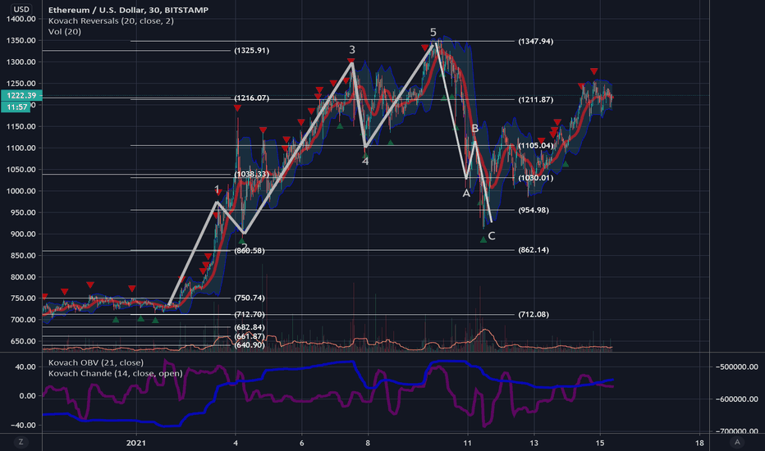Select the (860.58) level label
The width and height of the screenshot is (765, 451).
[x=250, y=251]
